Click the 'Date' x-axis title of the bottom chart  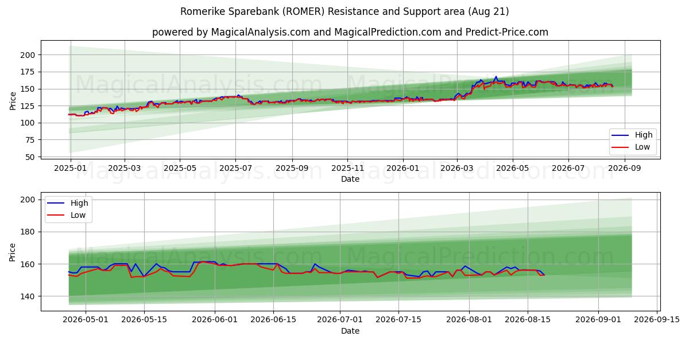pyautogui.click(x=350, y=331)
